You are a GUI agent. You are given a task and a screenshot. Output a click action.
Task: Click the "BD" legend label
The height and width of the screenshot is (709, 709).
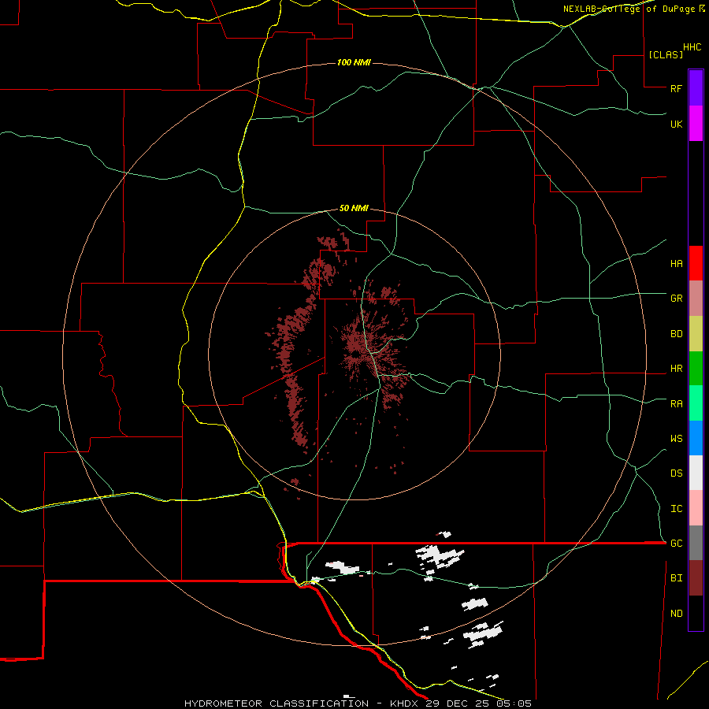(x=676, y=334)
